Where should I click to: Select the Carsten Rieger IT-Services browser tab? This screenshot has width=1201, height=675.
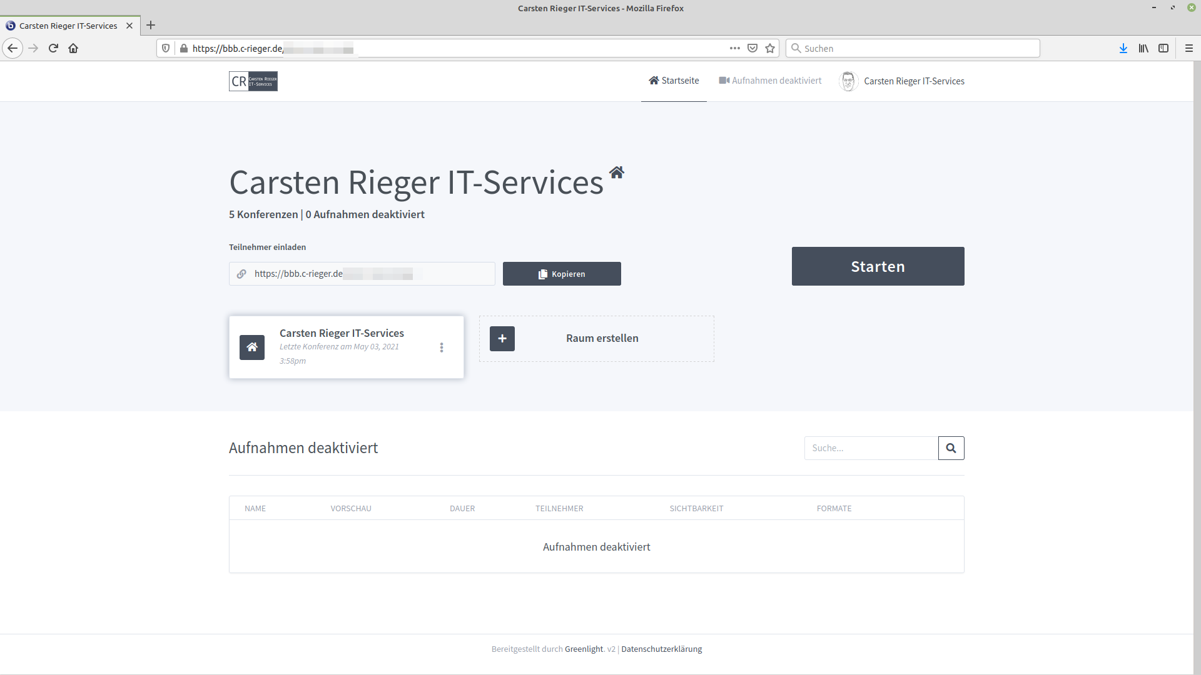[70, 26]
